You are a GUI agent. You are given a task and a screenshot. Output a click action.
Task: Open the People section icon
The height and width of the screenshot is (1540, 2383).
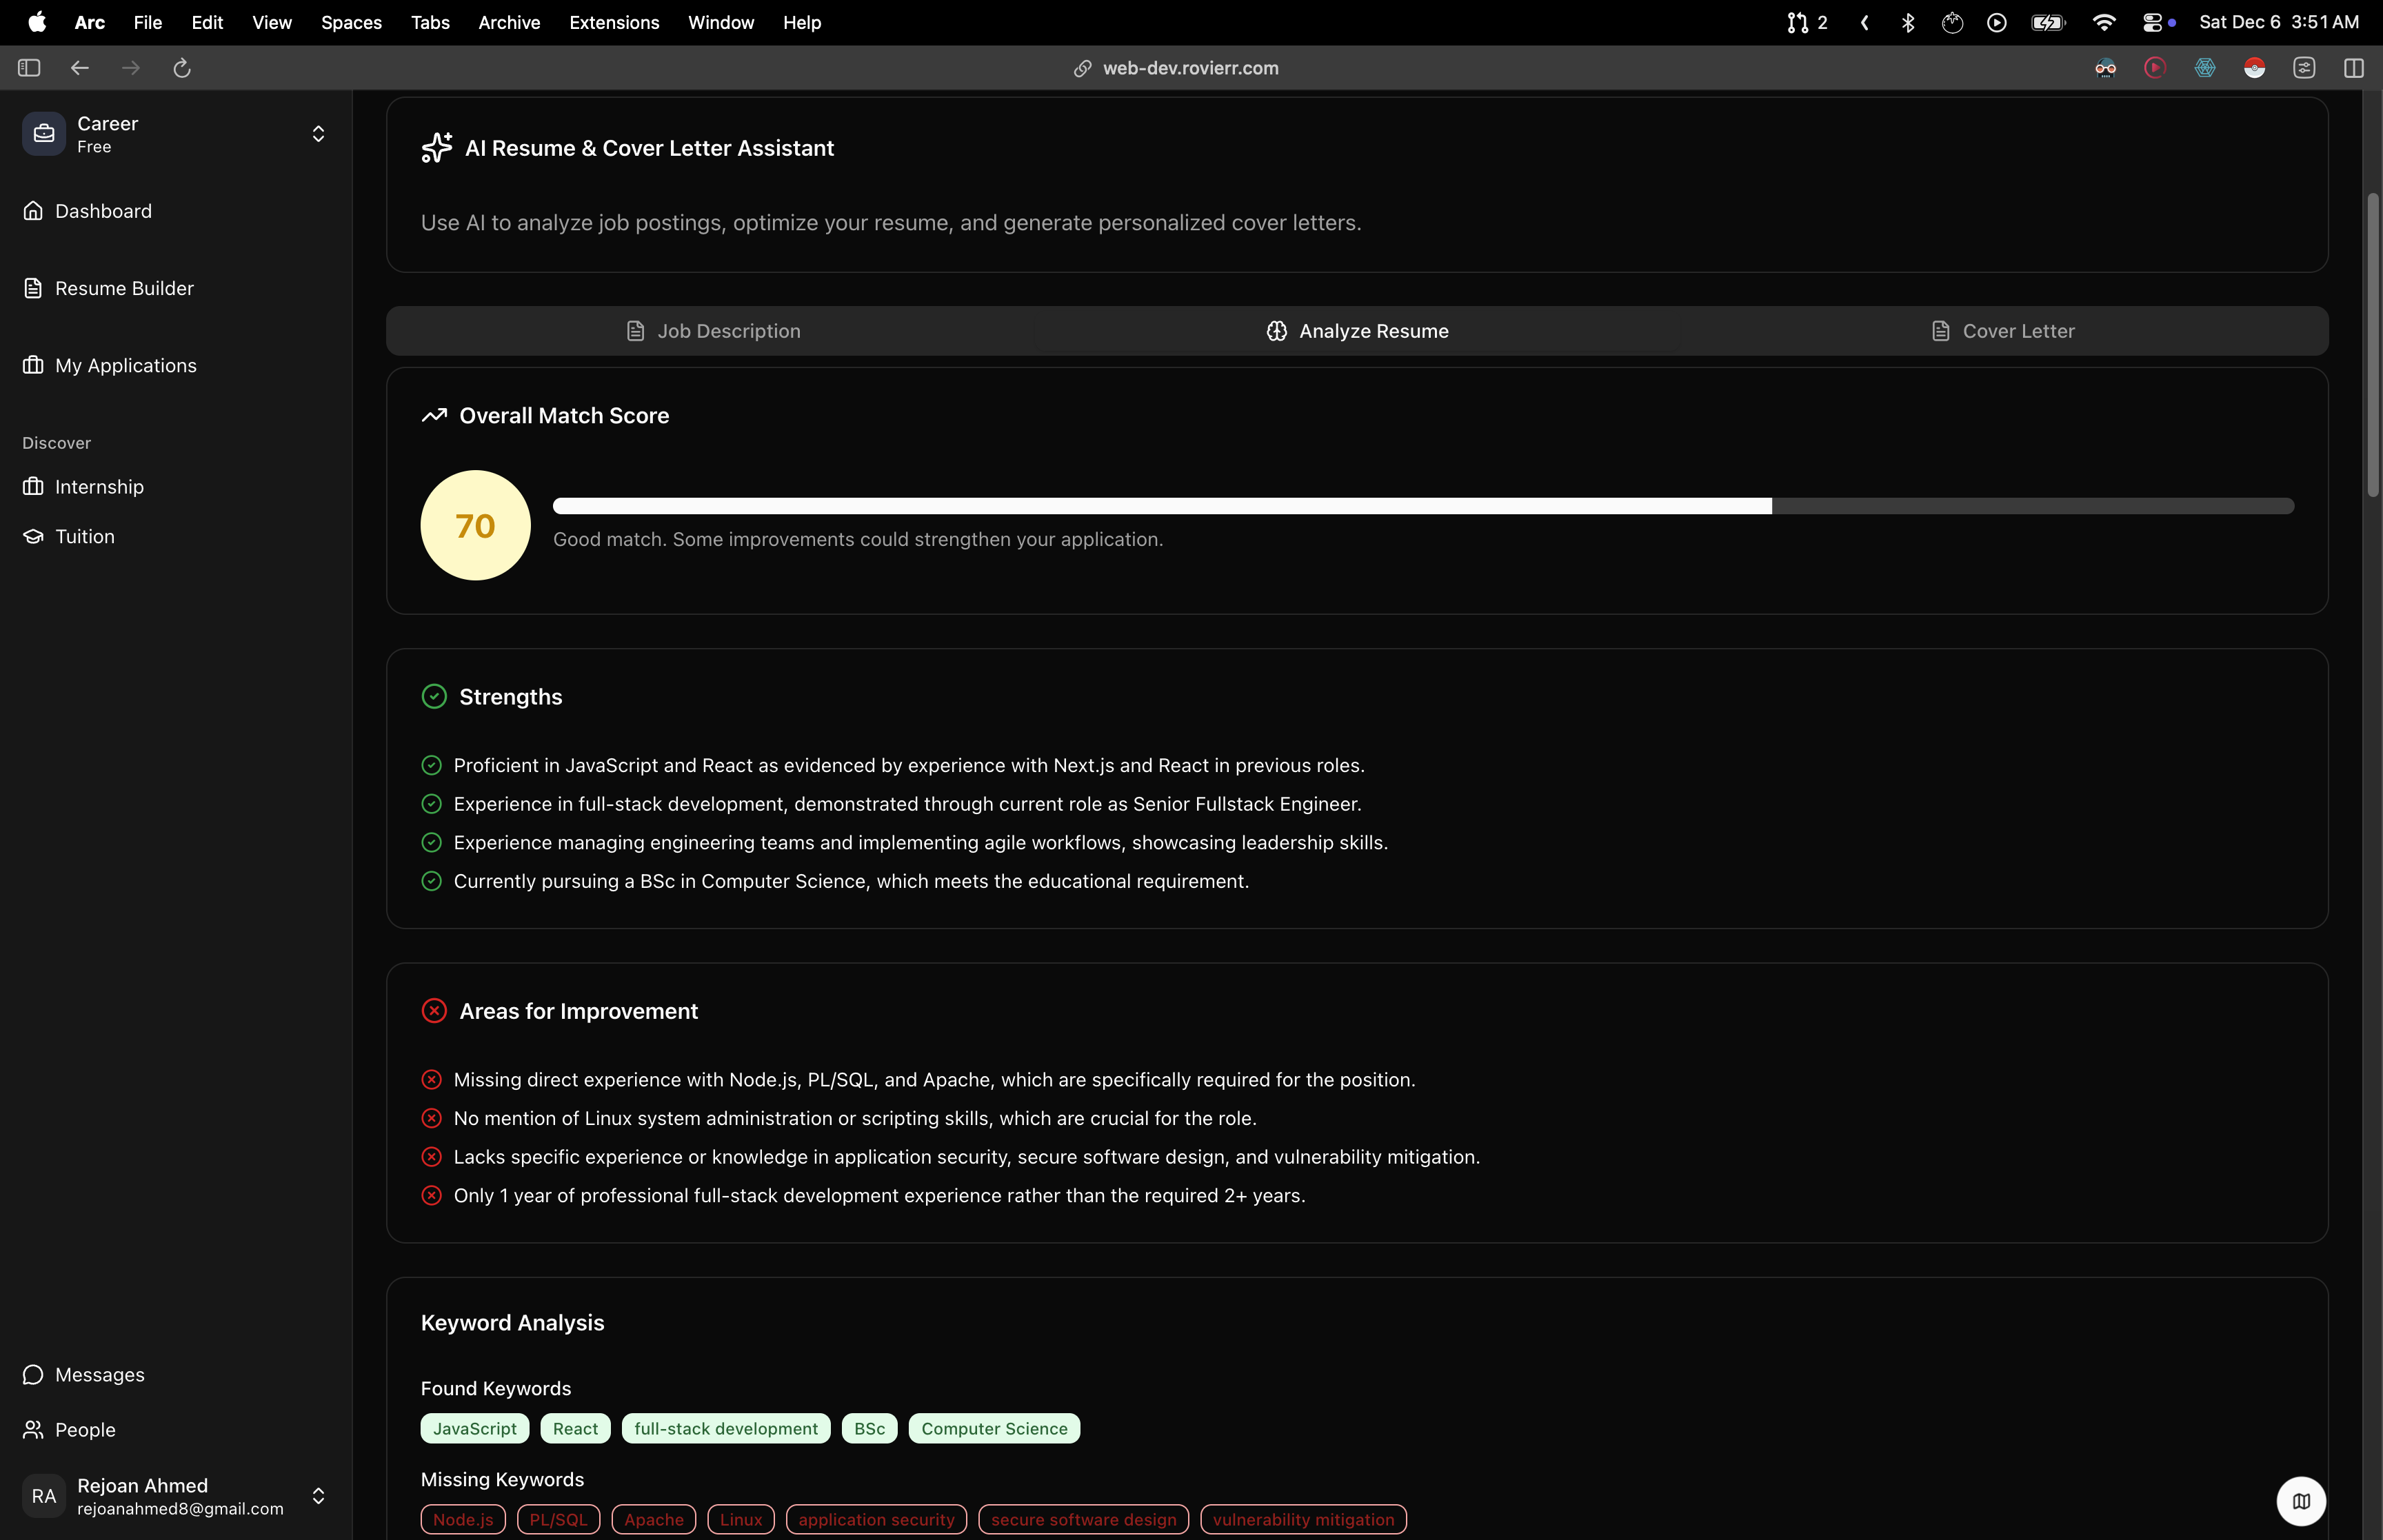(x=33, y=1430)
